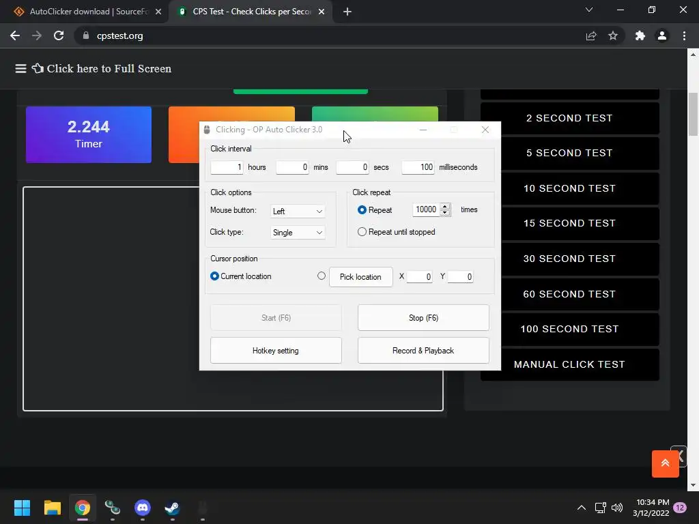The width and height of the screenshot is (699, 524).
Task: Click the Y coordinate field
Action: click(x=460, y=277)
